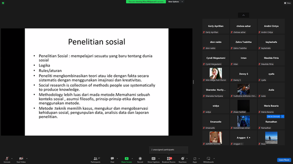Open the View Options dropdown
293x164 pixels.
[175, 2]
